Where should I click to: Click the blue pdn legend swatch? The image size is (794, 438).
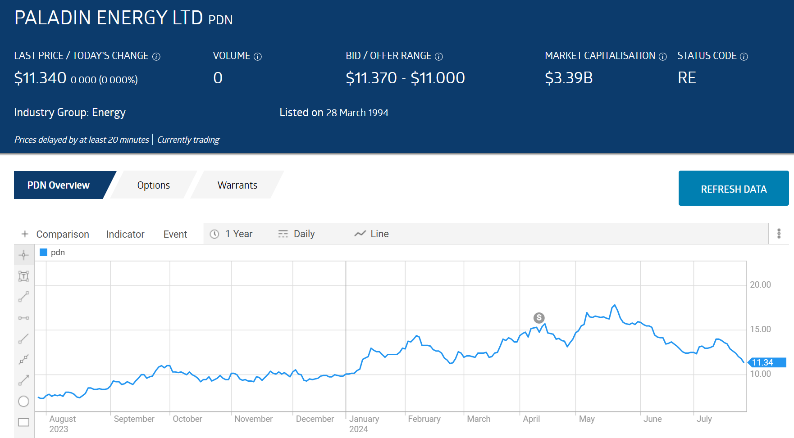tap(44, 253)
